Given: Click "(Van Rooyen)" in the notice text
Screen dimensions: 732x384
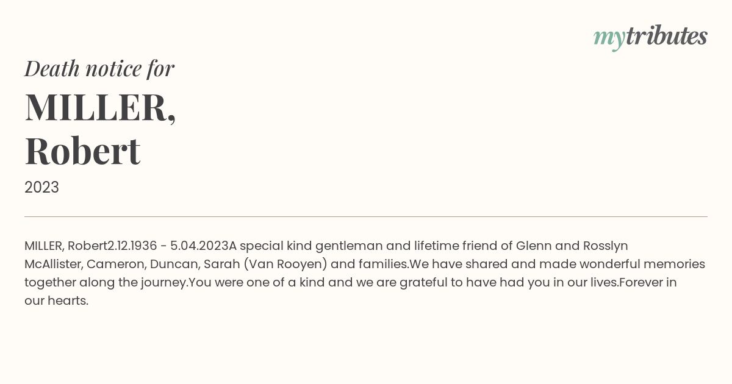Looking at the screenshot, I should tap(285, 264).
